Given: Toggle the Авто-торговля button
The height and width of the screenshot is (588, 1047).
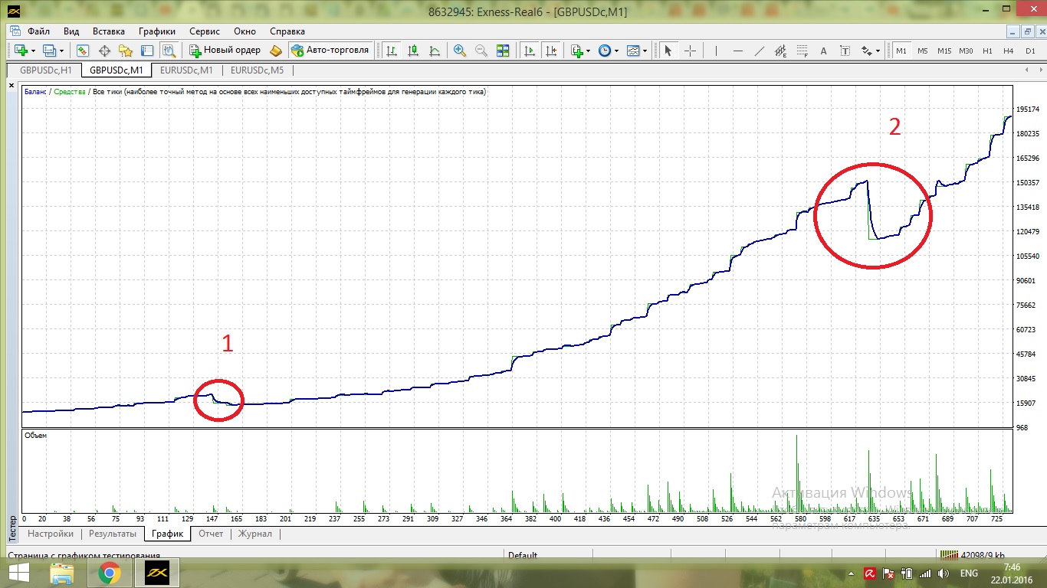Looking at the screenshot, I should 330,51.
